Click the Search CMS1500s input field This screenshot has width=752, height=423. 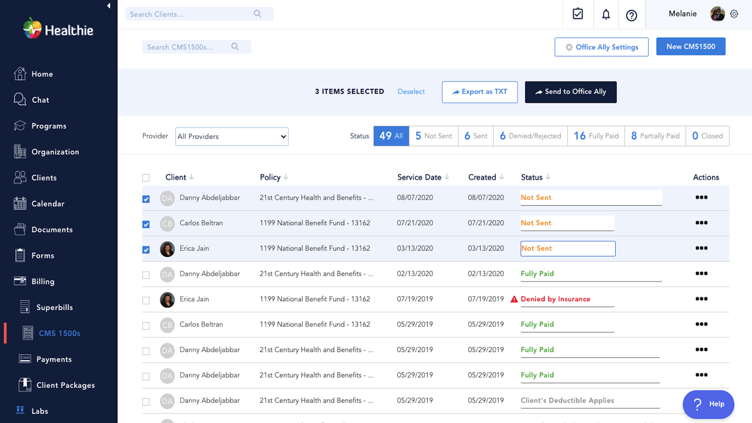pyautogui.click(x=188, y=47)
